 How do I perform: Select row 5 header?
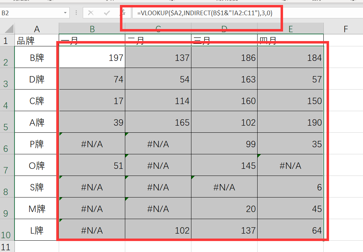click(7, 122)
